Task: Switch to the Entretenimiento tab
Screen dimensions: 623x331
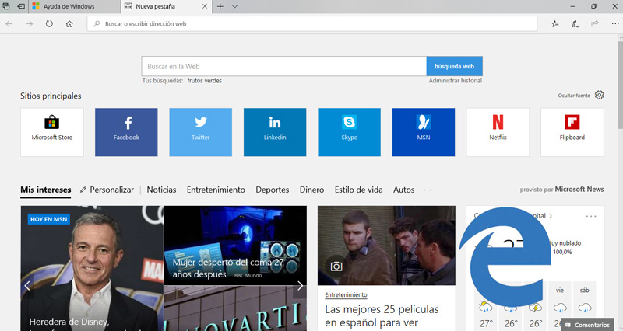Action: (216, 190)
